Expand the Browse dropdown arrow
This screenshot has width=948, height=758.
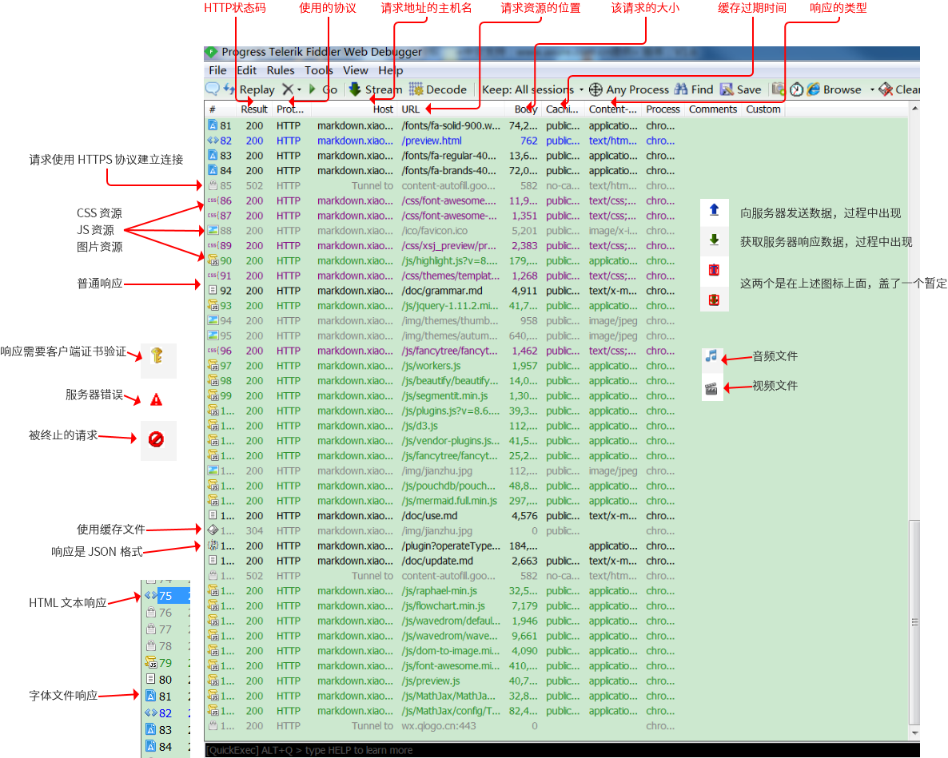pyautogui.click(x=872, y=89)
